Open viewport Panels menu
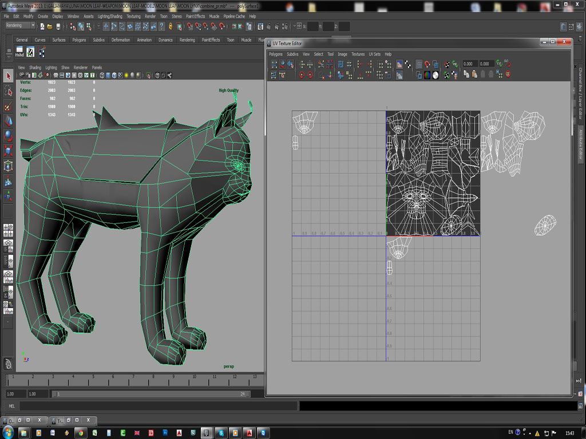Image resolution: width=586 pixels, height=439 pixels. (97, 67)
